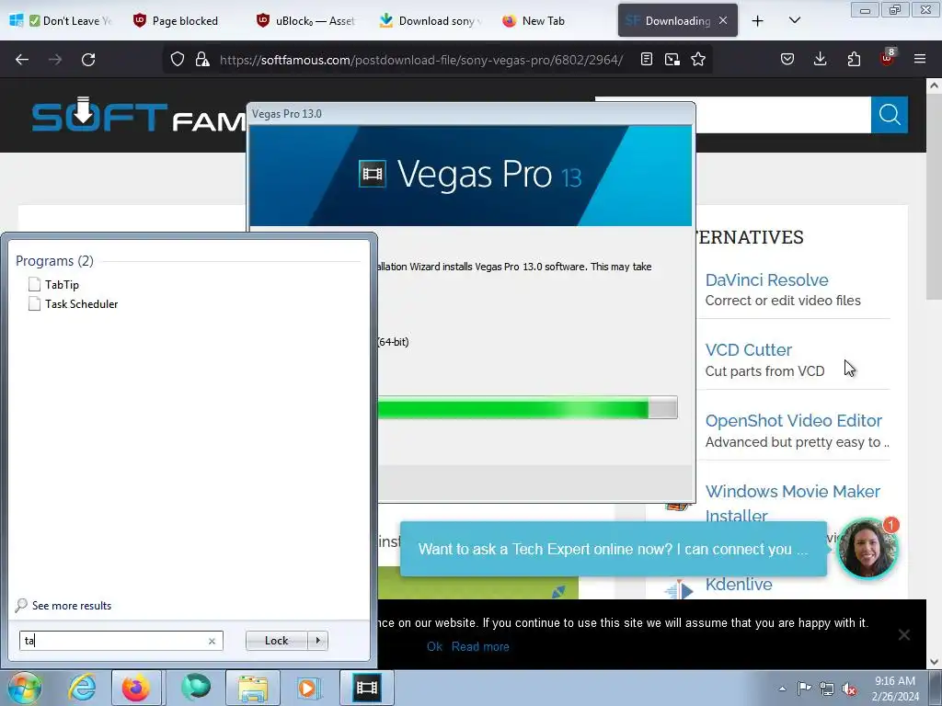Select Vegas Pro installer taskbar button
This screenshot has height=706, width=942.
click(x=366, y=688)
